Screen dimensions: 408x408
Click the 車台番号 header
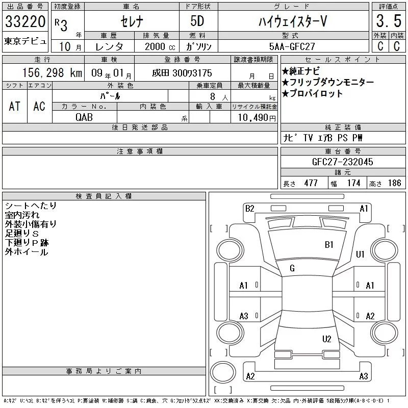pyautogui.click(x=343, y=151)
